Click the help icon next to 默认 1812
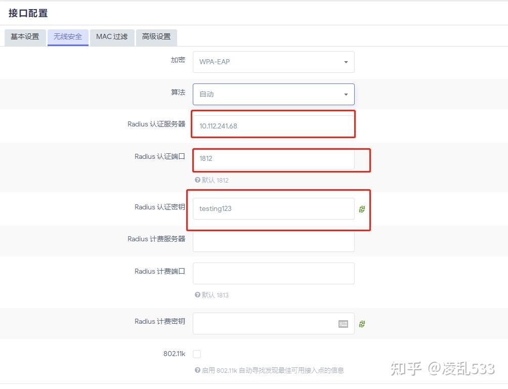 click(197, 180)
